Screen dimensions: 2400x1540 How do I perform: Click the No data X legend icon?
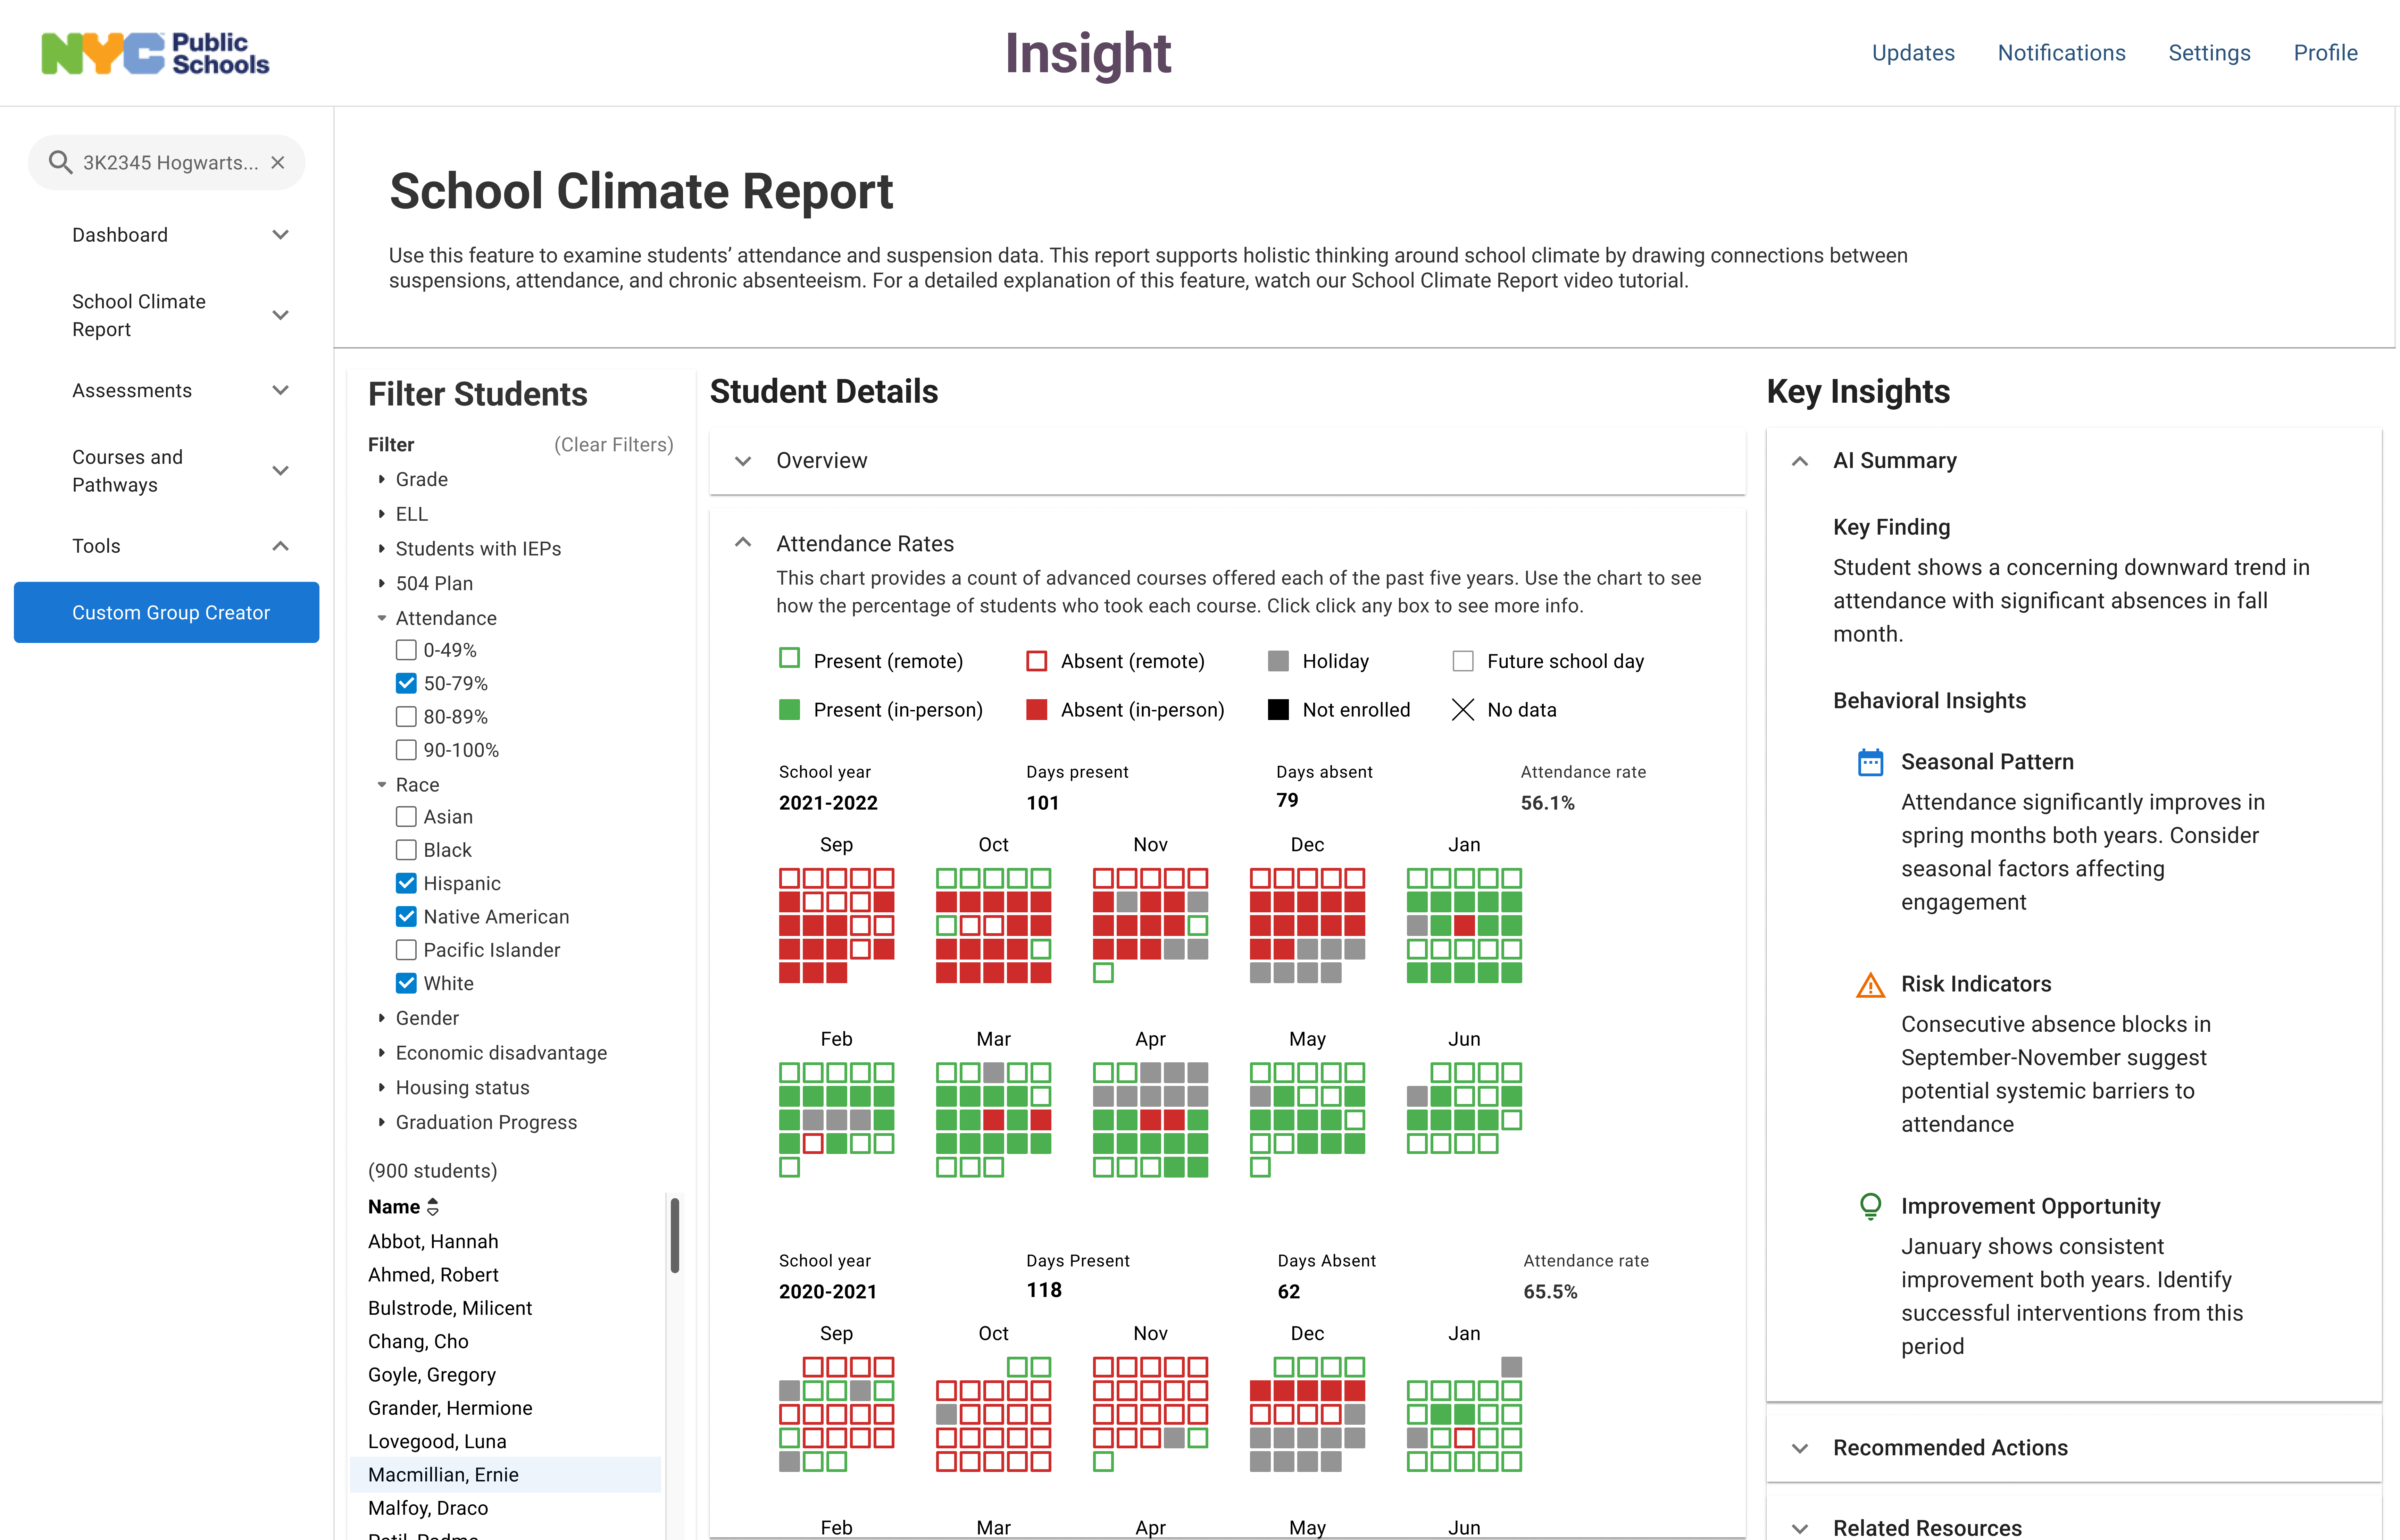click(1462, 710)
